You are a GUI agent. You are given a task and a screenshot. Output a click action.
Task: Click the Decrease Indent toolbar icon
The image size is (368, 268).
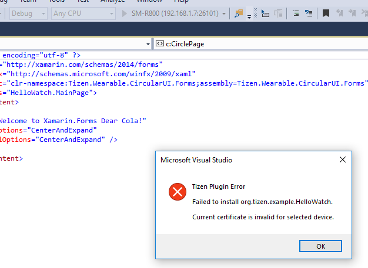coord(296,13)
